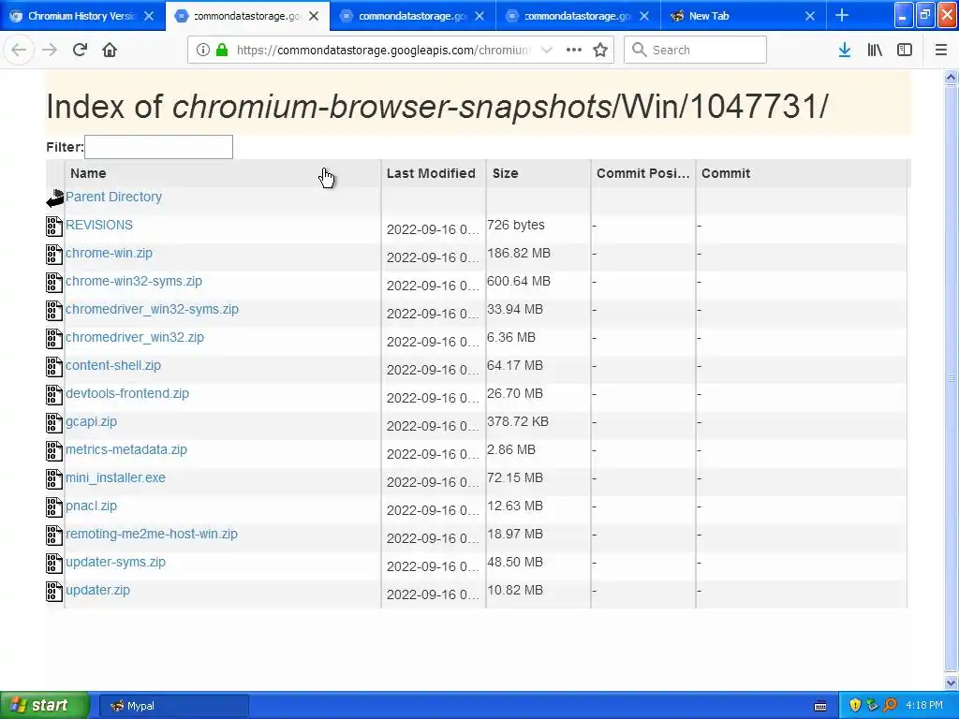This screenshot has height=719, width=959.
Task: Open the hamburger application menu
Action: (940, 51)
